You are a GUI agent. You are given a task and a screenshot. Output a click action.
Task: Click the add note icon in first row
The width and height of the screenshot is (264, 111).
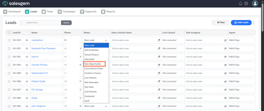pyautogui.click(x=159, y=40)
